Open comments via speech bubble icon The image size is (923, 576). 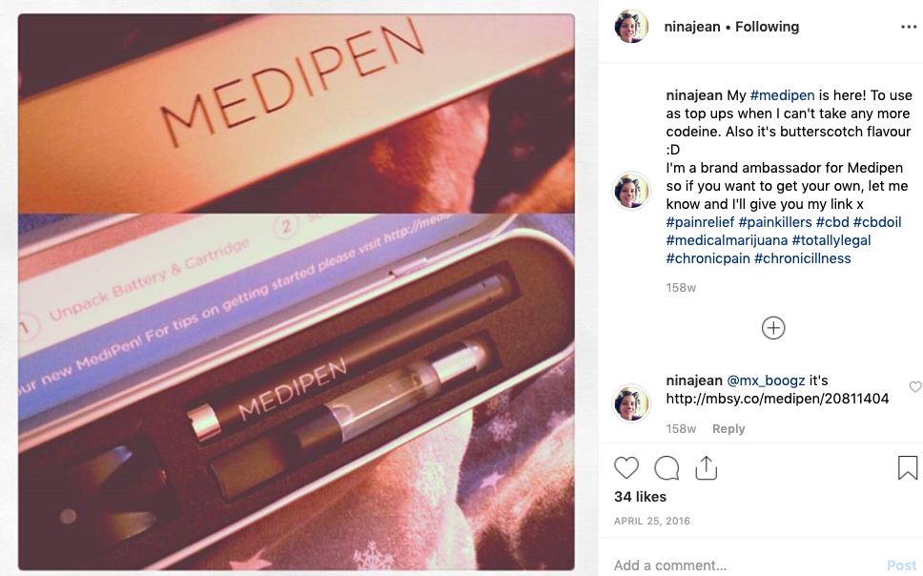pos(667,468)
